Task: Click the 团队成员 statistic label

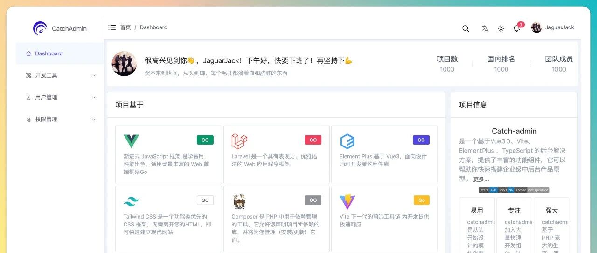Action: 559,59
